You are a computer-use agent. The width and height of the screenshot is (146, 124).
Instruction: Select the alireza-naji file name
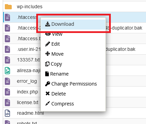point(29,71)
